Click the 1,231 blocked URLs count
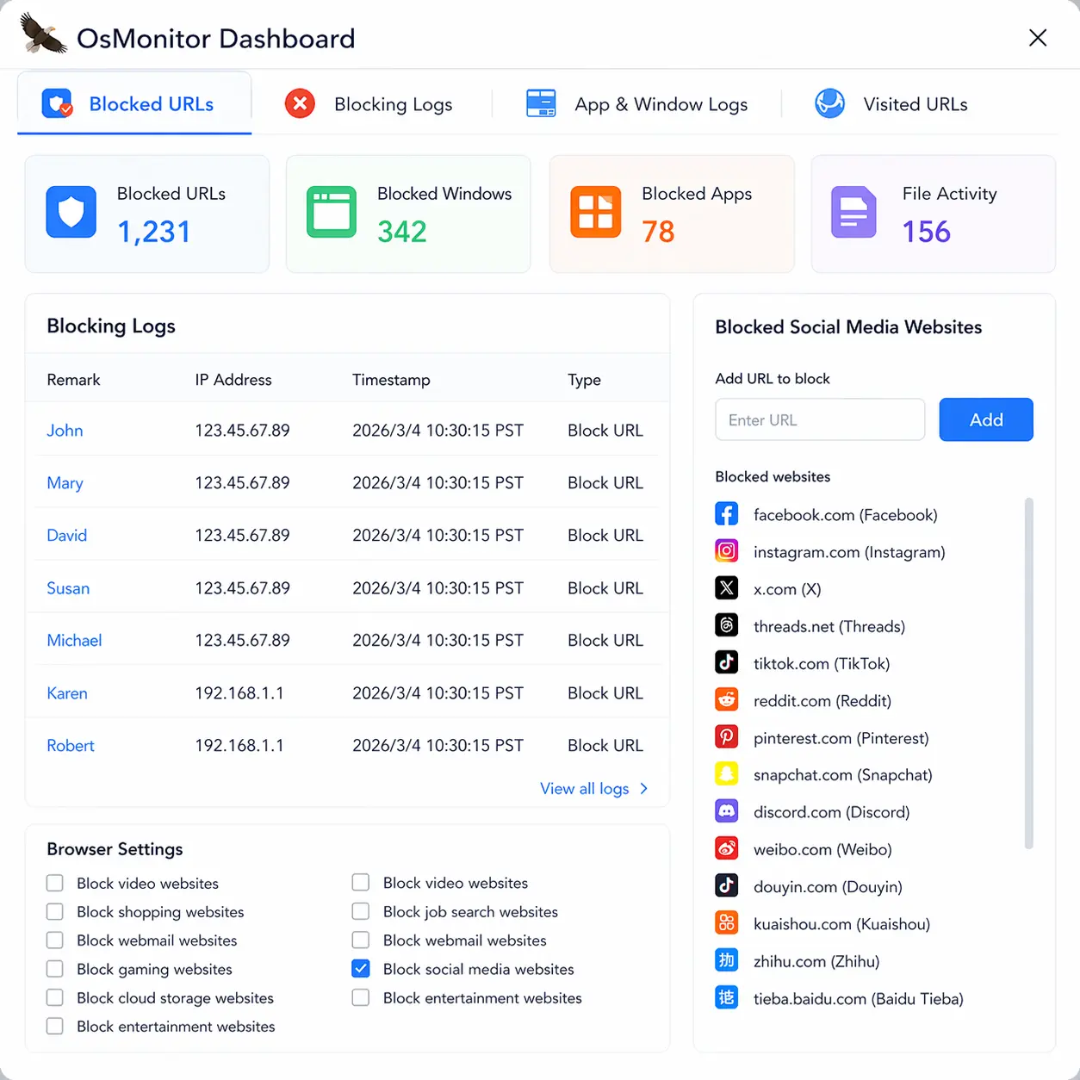Image resolution: width=1080 pixels, height=1080 pixels. pos(153,232)
